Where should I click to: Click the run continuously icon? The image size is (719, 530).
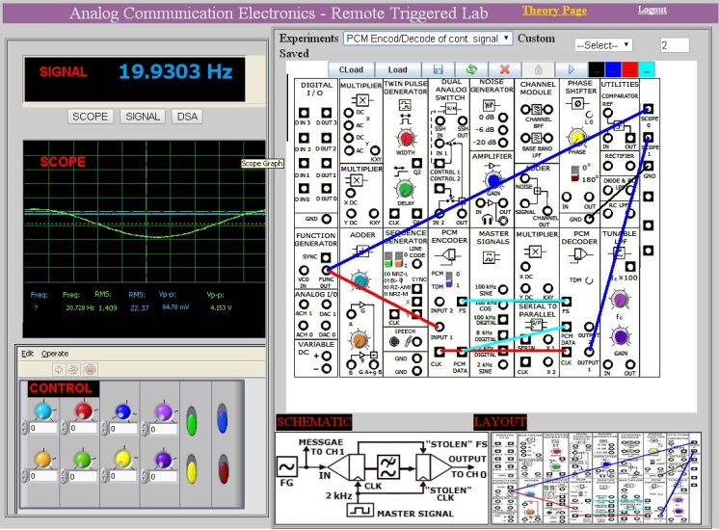(72, 369)
